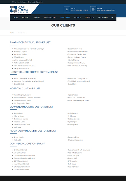The image size is (126, 181).
Task: Click Pharmaceutical Customer List heading
Action: click(x=30, y=42)
